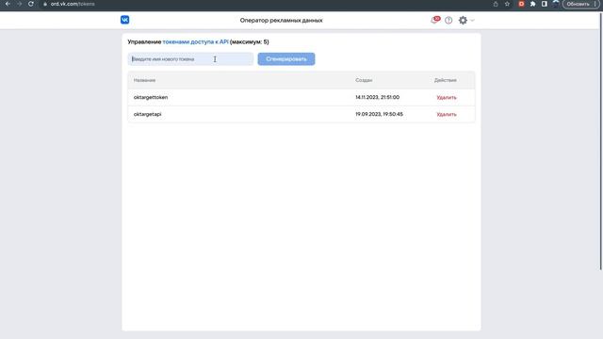Select the oktargetapi name cell

[147, 114]
